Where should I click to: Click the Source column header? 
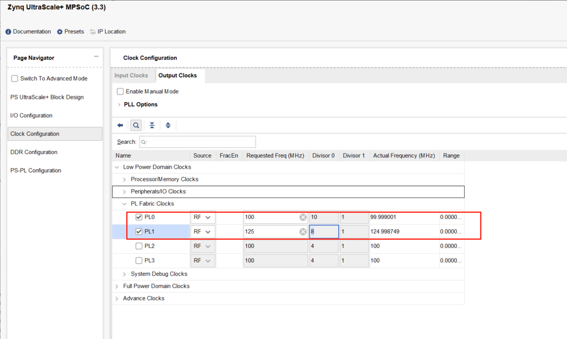202,155
